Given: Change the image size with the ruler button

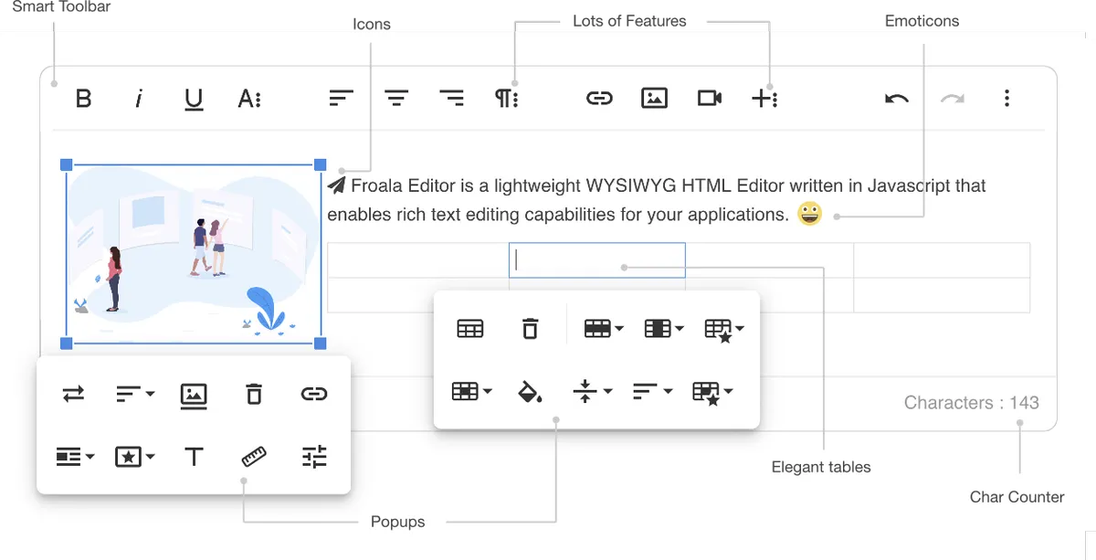Looking at the screenshot, I should (253, 457).
